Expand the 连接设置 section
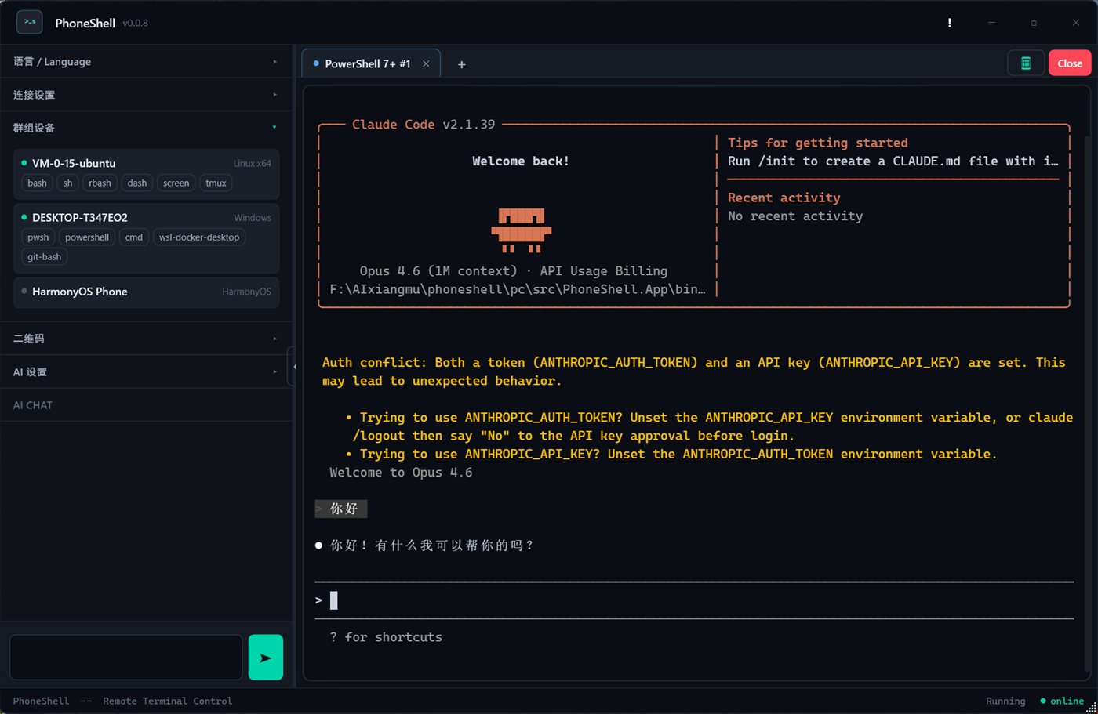 146,95
